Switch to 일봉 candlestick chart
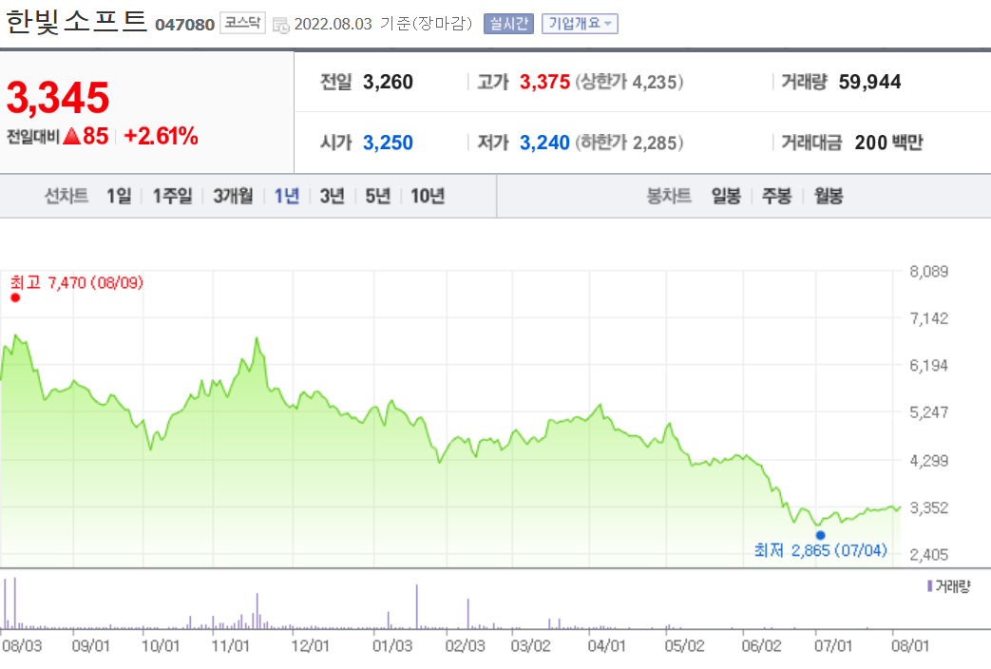Screen dimensions: 991x669 point(726,196)
